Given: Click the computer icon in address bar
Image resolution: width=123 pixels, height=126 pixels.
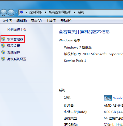Looking at the screenshot, I should point(21,12).
